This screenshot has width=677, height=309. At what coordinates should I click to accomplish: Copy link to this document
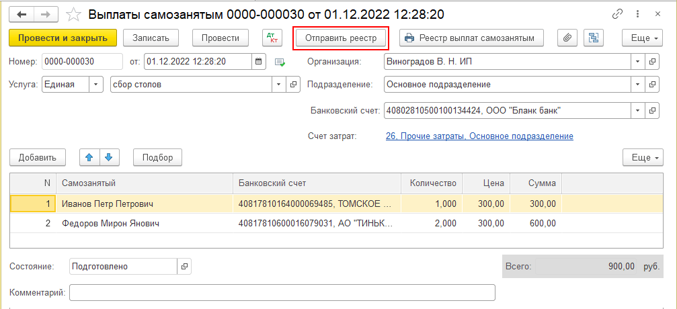(x=618, y=14)
